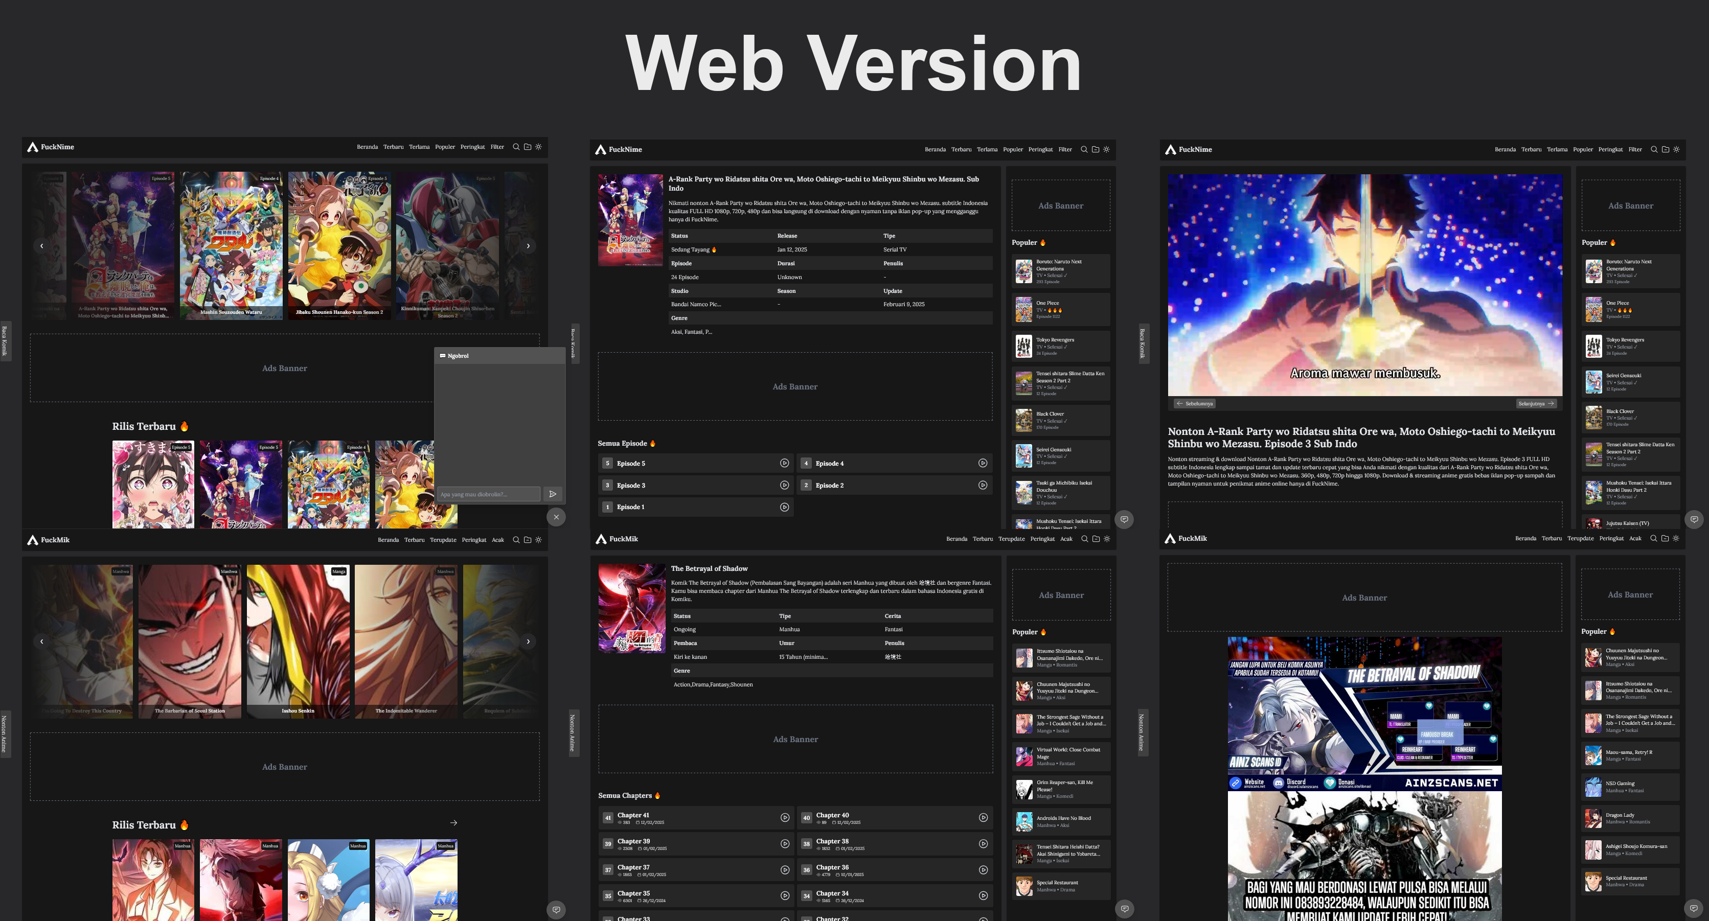Open Isshou Senkin carousel card

click(x=298, y=641)
